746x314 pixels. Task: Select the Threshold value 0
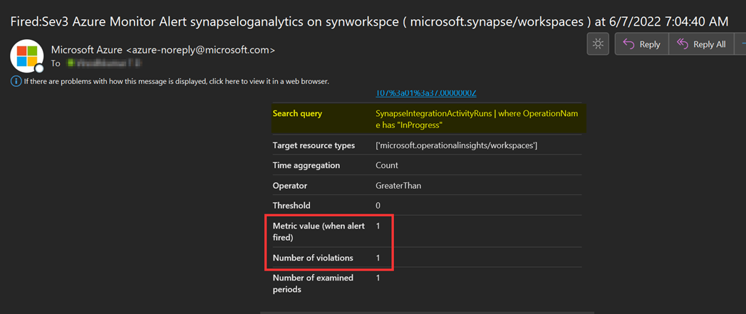[378, 206]
